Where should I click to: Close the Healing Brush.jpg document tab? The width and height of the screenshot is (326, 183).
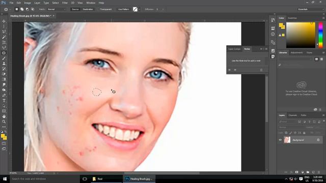53,16
